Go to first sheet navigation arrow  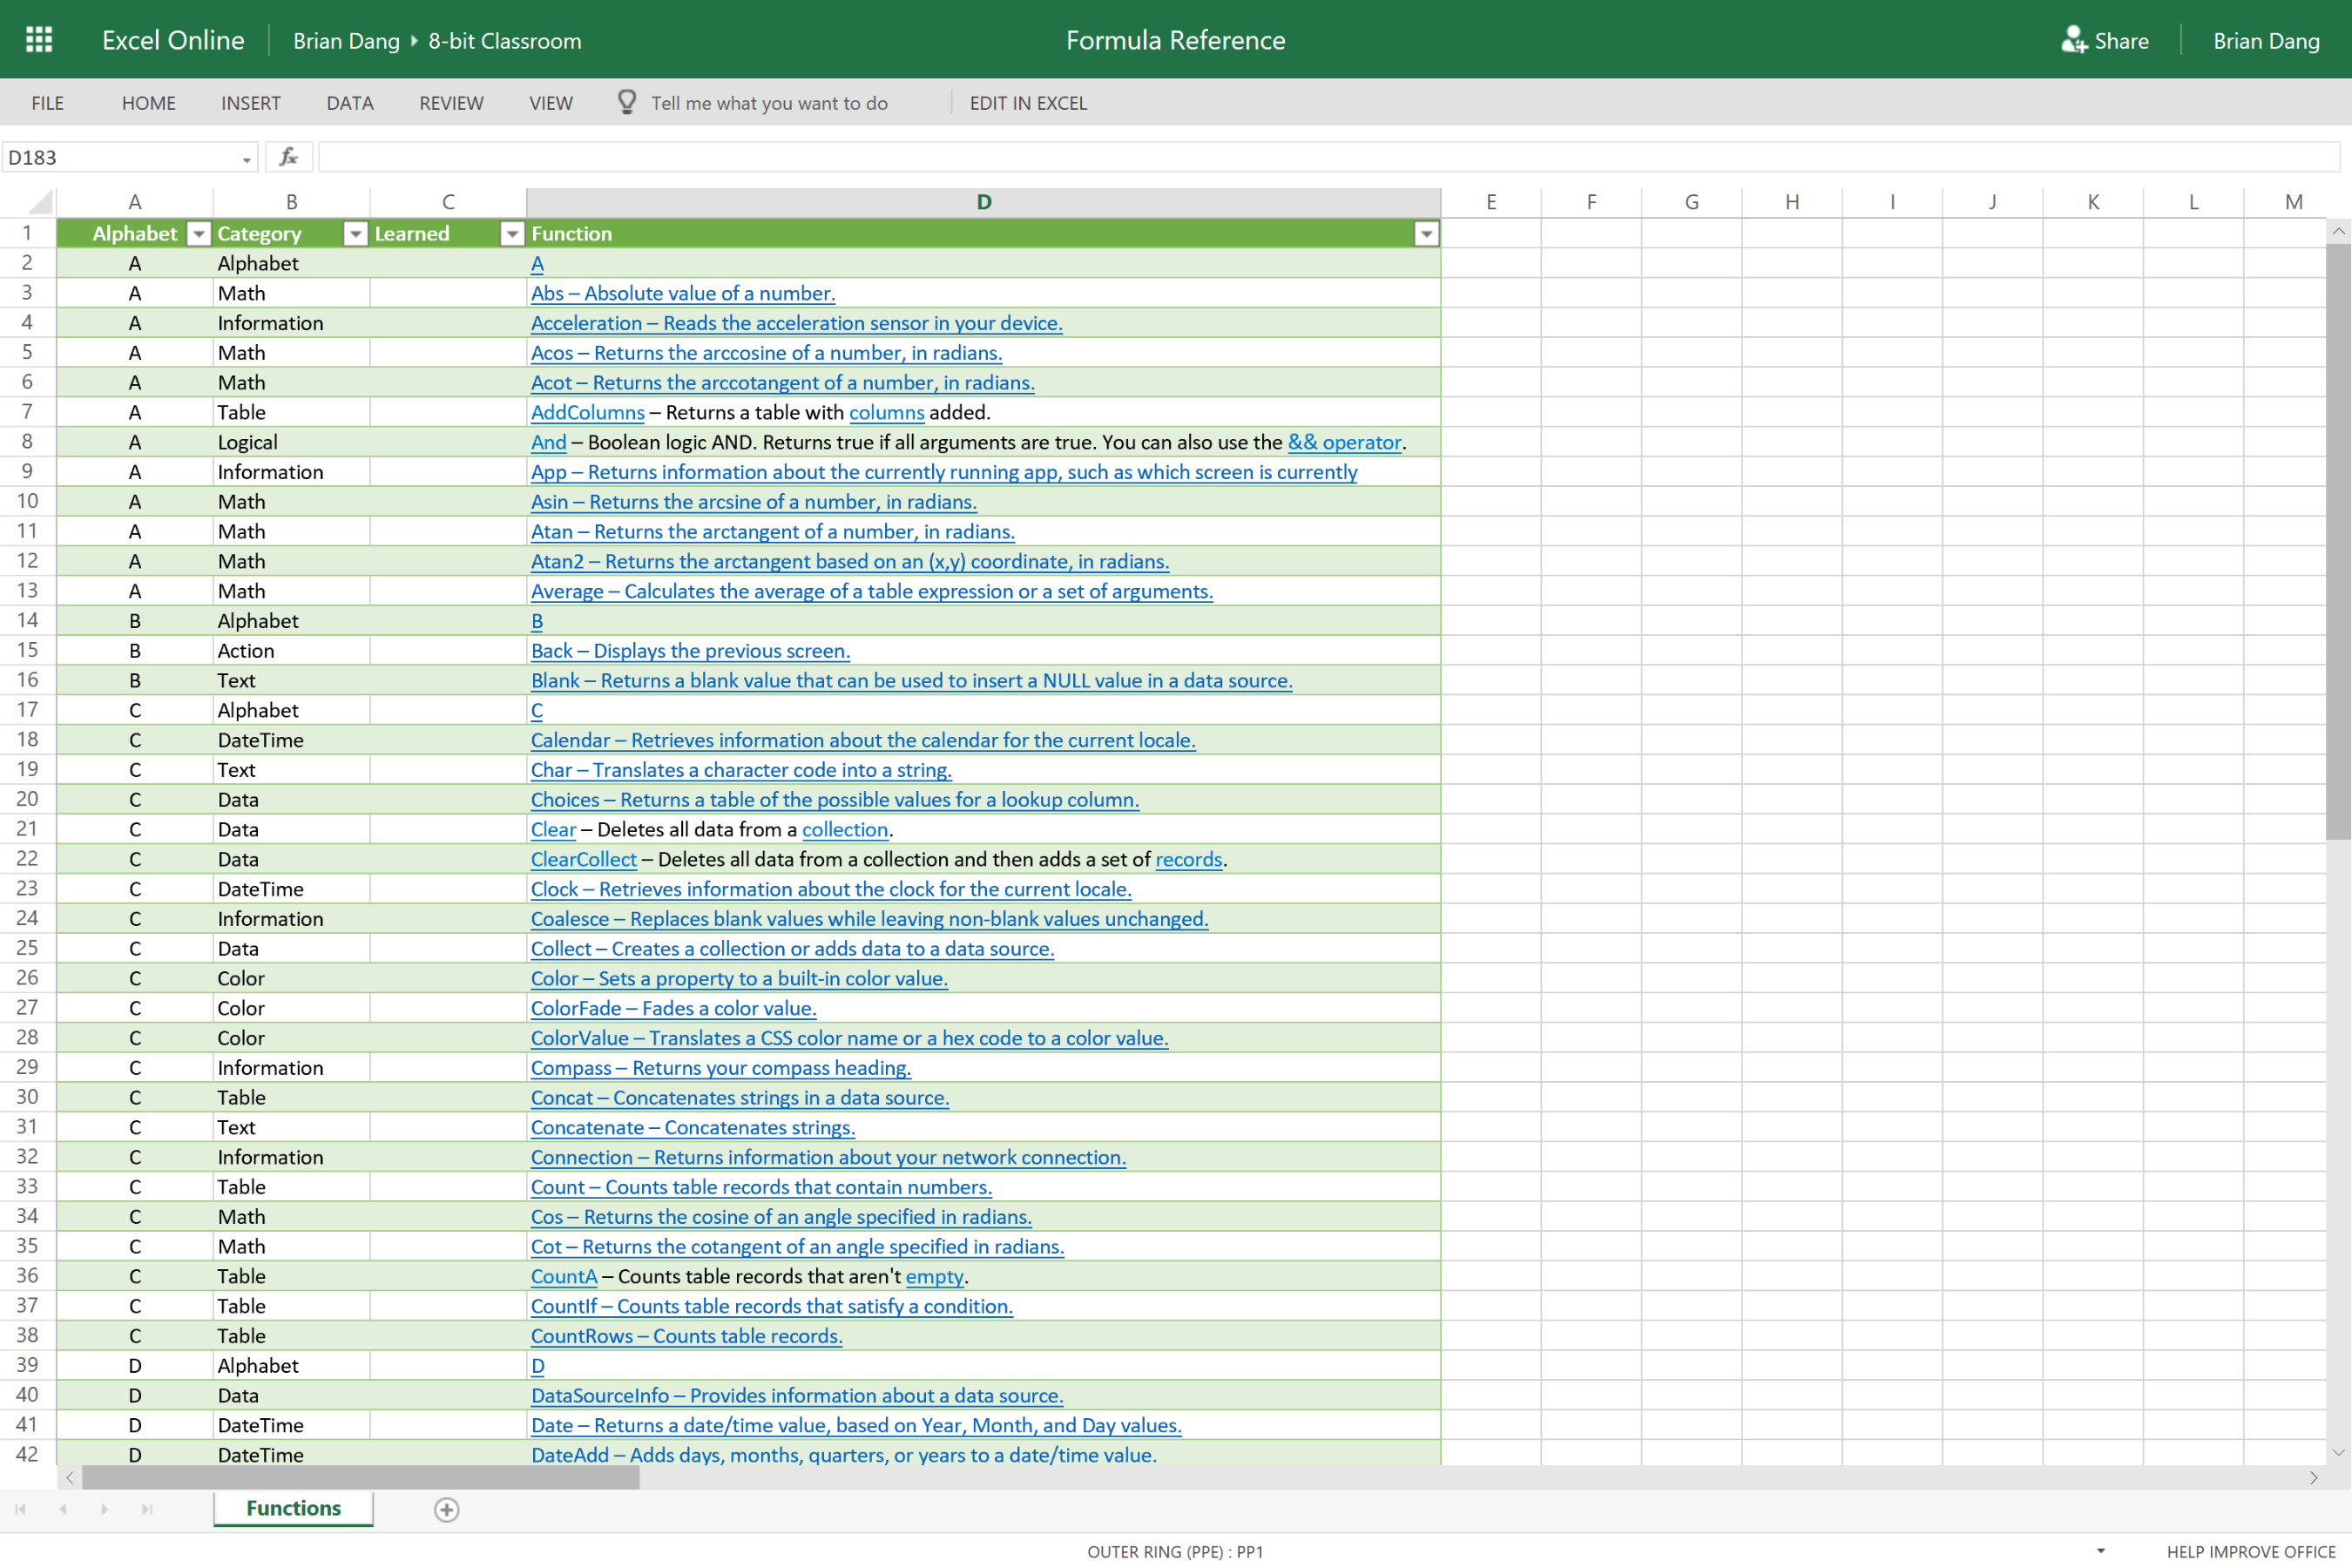(x=21, y=1509)
